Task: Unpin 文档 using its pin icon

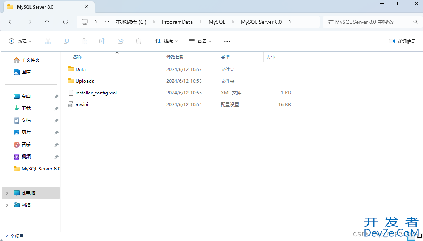Action: click(x=56, y=120)
